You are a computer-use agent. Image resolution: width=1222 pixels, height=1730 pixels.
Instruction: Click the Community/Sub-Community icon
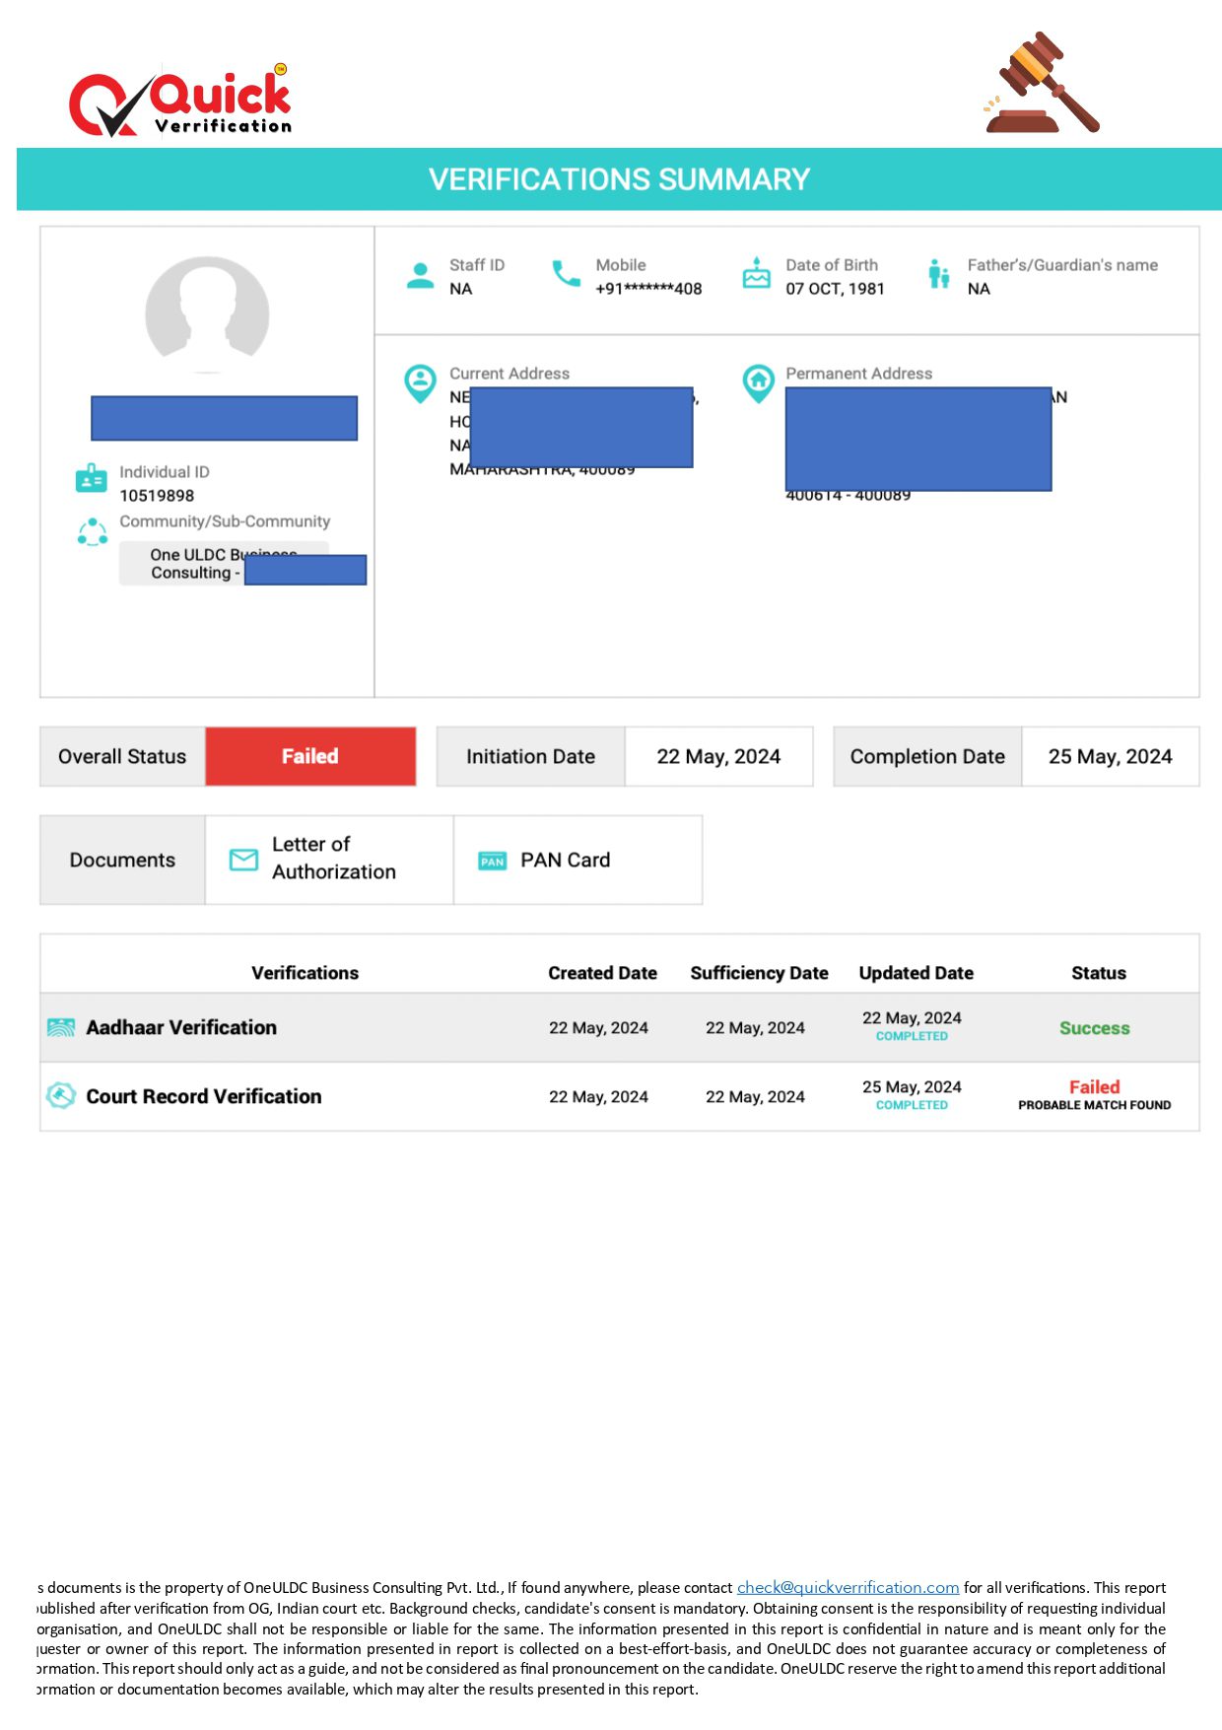[93, 532]
